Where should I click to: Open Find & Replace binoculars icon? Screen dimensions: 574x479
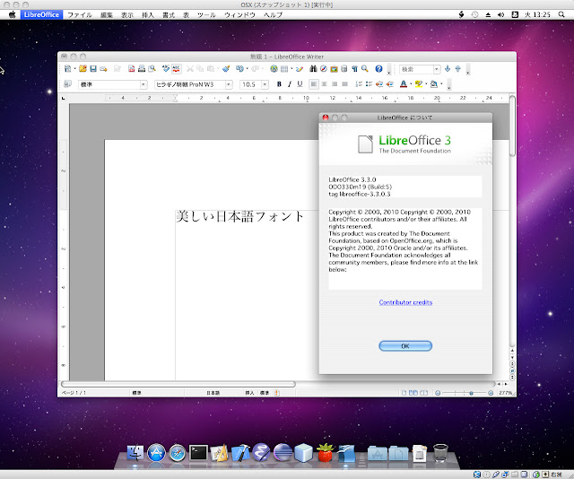(x=313, y=68)
